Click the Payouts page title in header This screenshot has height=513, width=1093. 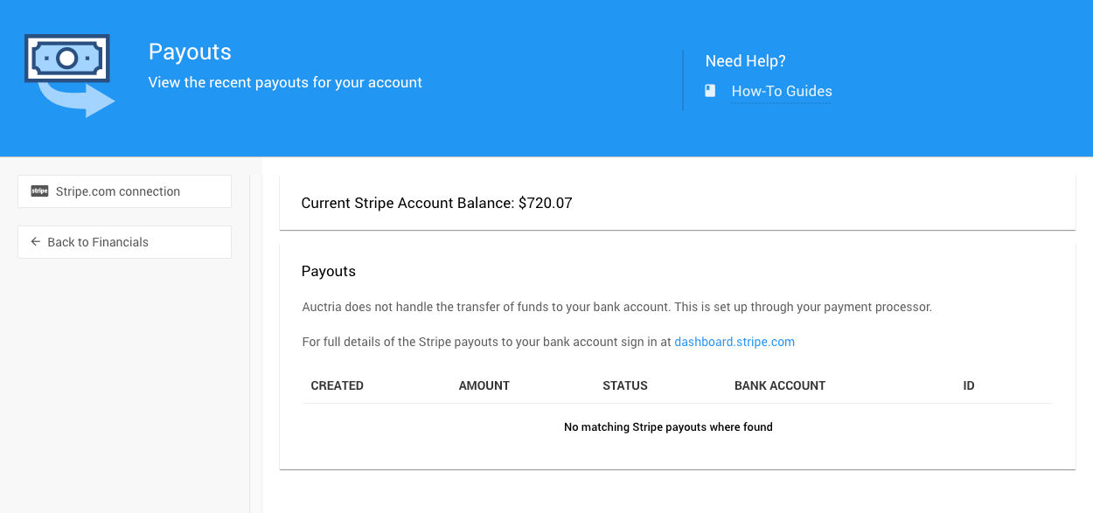190,52
